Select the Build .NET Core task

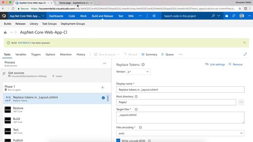(x=57, y=120)
